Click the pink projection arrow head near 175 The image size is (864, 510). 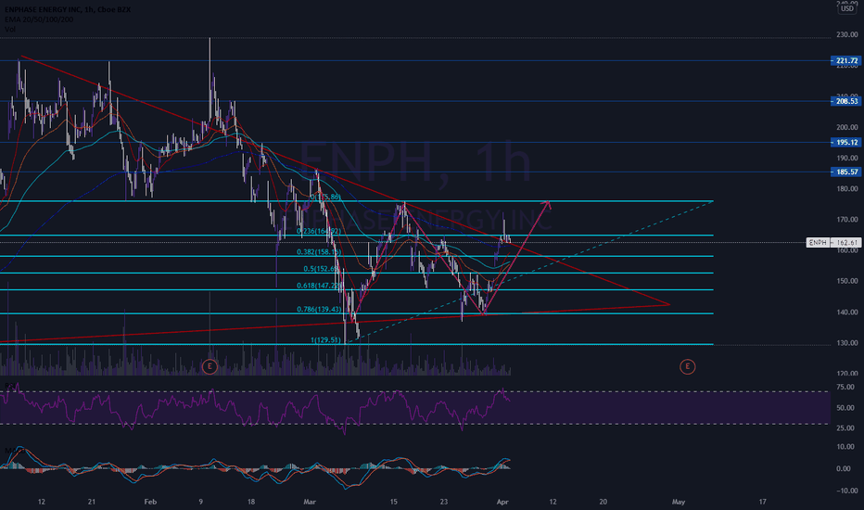click(547, 205)
